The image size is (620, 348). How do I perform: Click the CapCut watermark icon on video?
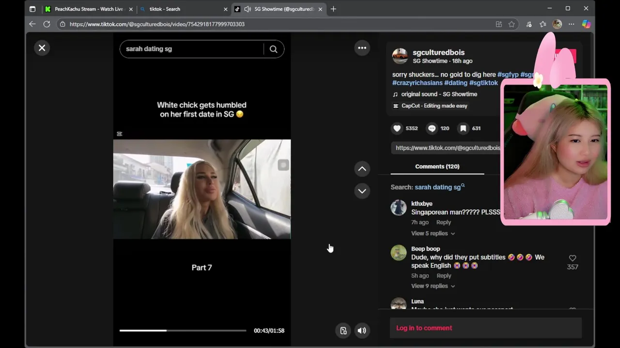click(x=120, y=134)
